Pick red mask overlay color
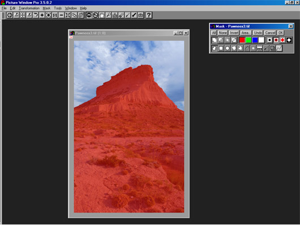The width and height of the screenshot is (300, 225). 242,40
